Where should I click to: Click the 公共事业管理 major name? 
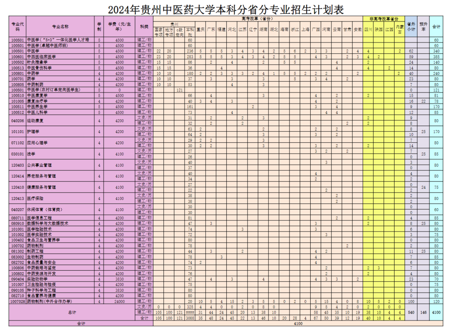tap(39, 165)
